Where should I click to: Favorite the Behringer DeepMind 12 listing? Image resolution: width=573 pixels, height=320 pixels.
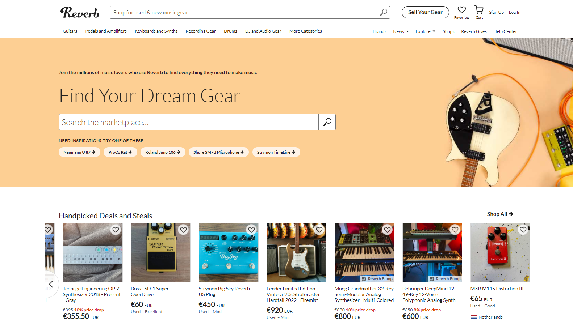455,230
